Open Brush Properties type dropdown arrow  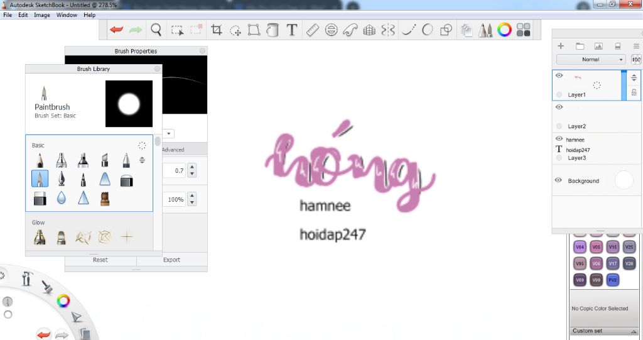click(x=168, y=133)
